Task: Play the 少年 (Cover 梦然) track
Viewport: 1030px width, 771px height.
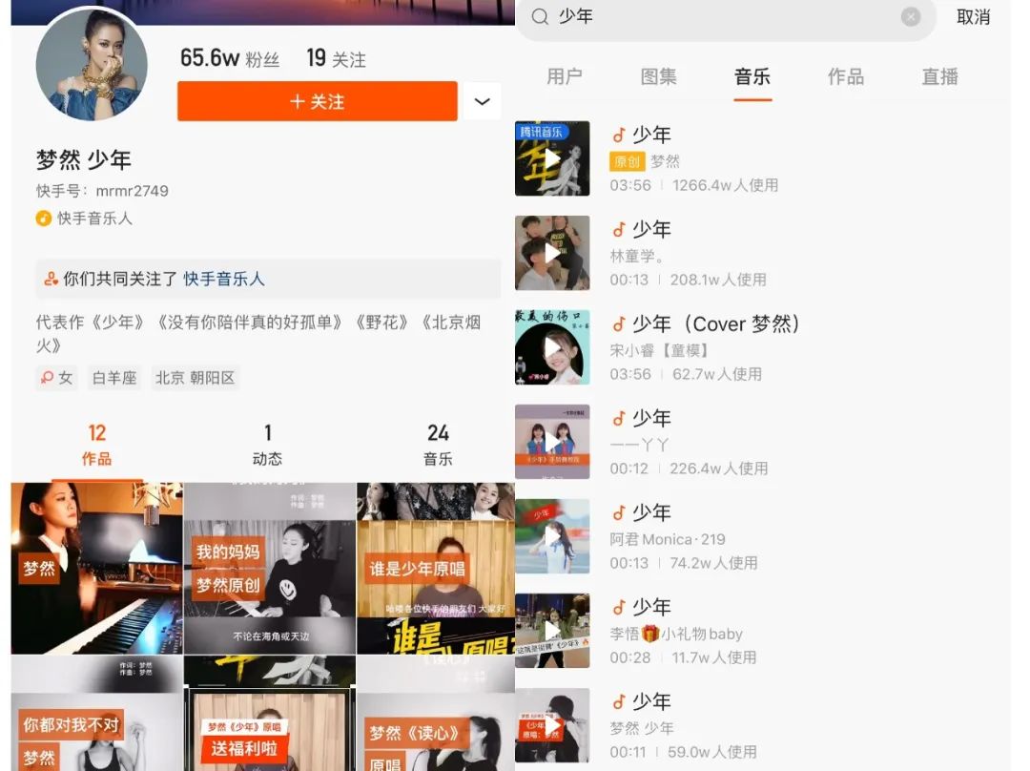Action: click(552, 347)
